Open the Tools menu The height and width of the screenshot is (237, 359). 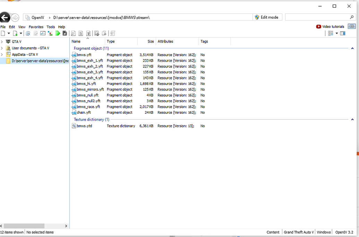point(51,27)
